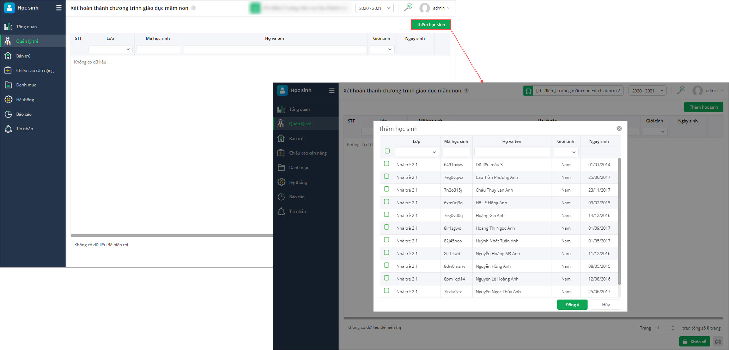Click Mã học sinh filter field in dialog

click(456, 152)
